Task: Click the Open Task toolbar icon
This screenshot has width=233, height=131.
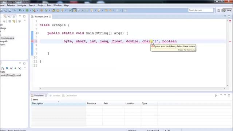Action: [58, 10]
